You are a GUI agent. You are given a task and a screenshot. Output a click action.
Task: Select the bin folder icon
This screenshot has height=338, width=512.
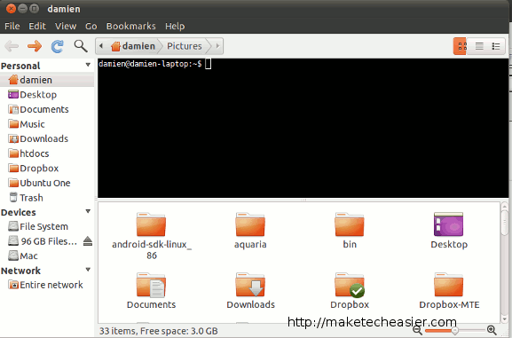(350, 224)
